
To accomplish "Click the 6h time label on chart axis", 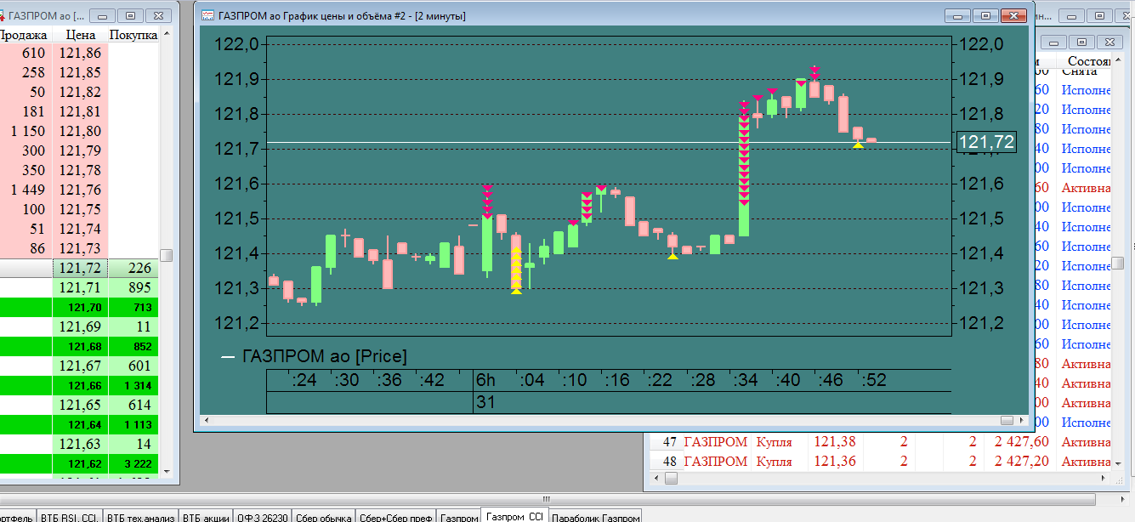I will click(x=485, y=380).
